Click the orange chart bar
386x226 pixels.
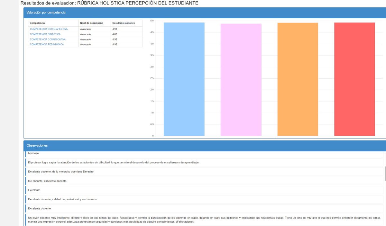pos(298,79)
